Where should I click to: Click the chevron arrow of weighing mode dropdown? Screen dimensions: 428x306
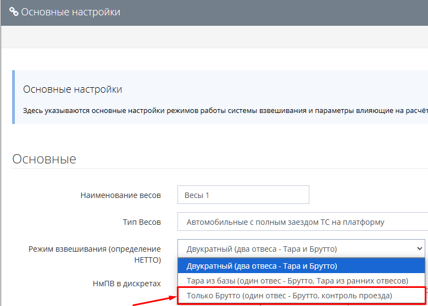(x=420, y=248)
